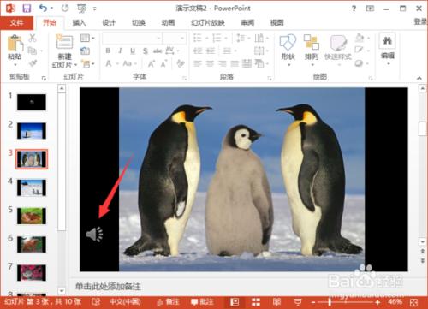This screenshot has width=428, height=309.
Task: Decrease font size with smaller A icon
Action: [x=163, y=64]
